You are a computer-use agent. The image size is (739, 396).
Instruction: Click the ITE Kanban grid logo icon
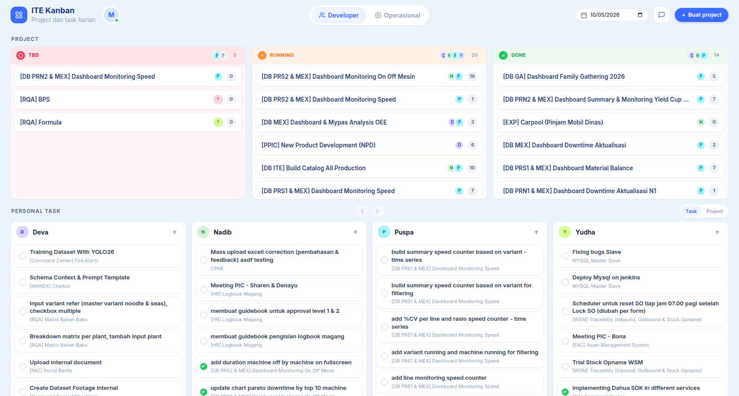[x=19, y=15]
